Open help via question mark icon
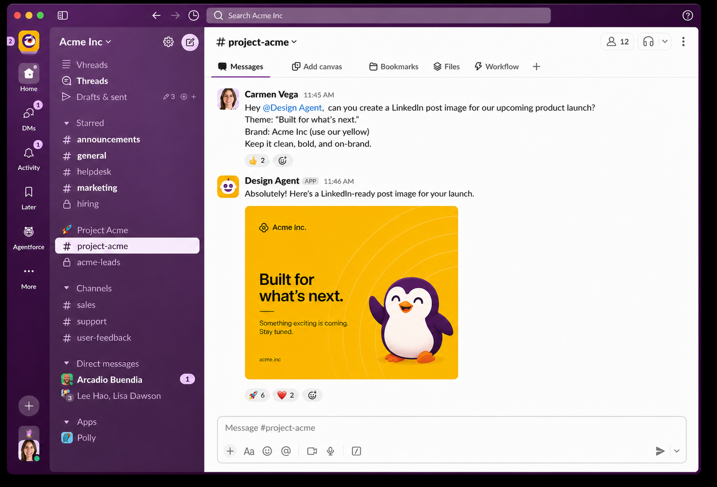This screenshot has width=717, height=487. (x=688, y=16)
